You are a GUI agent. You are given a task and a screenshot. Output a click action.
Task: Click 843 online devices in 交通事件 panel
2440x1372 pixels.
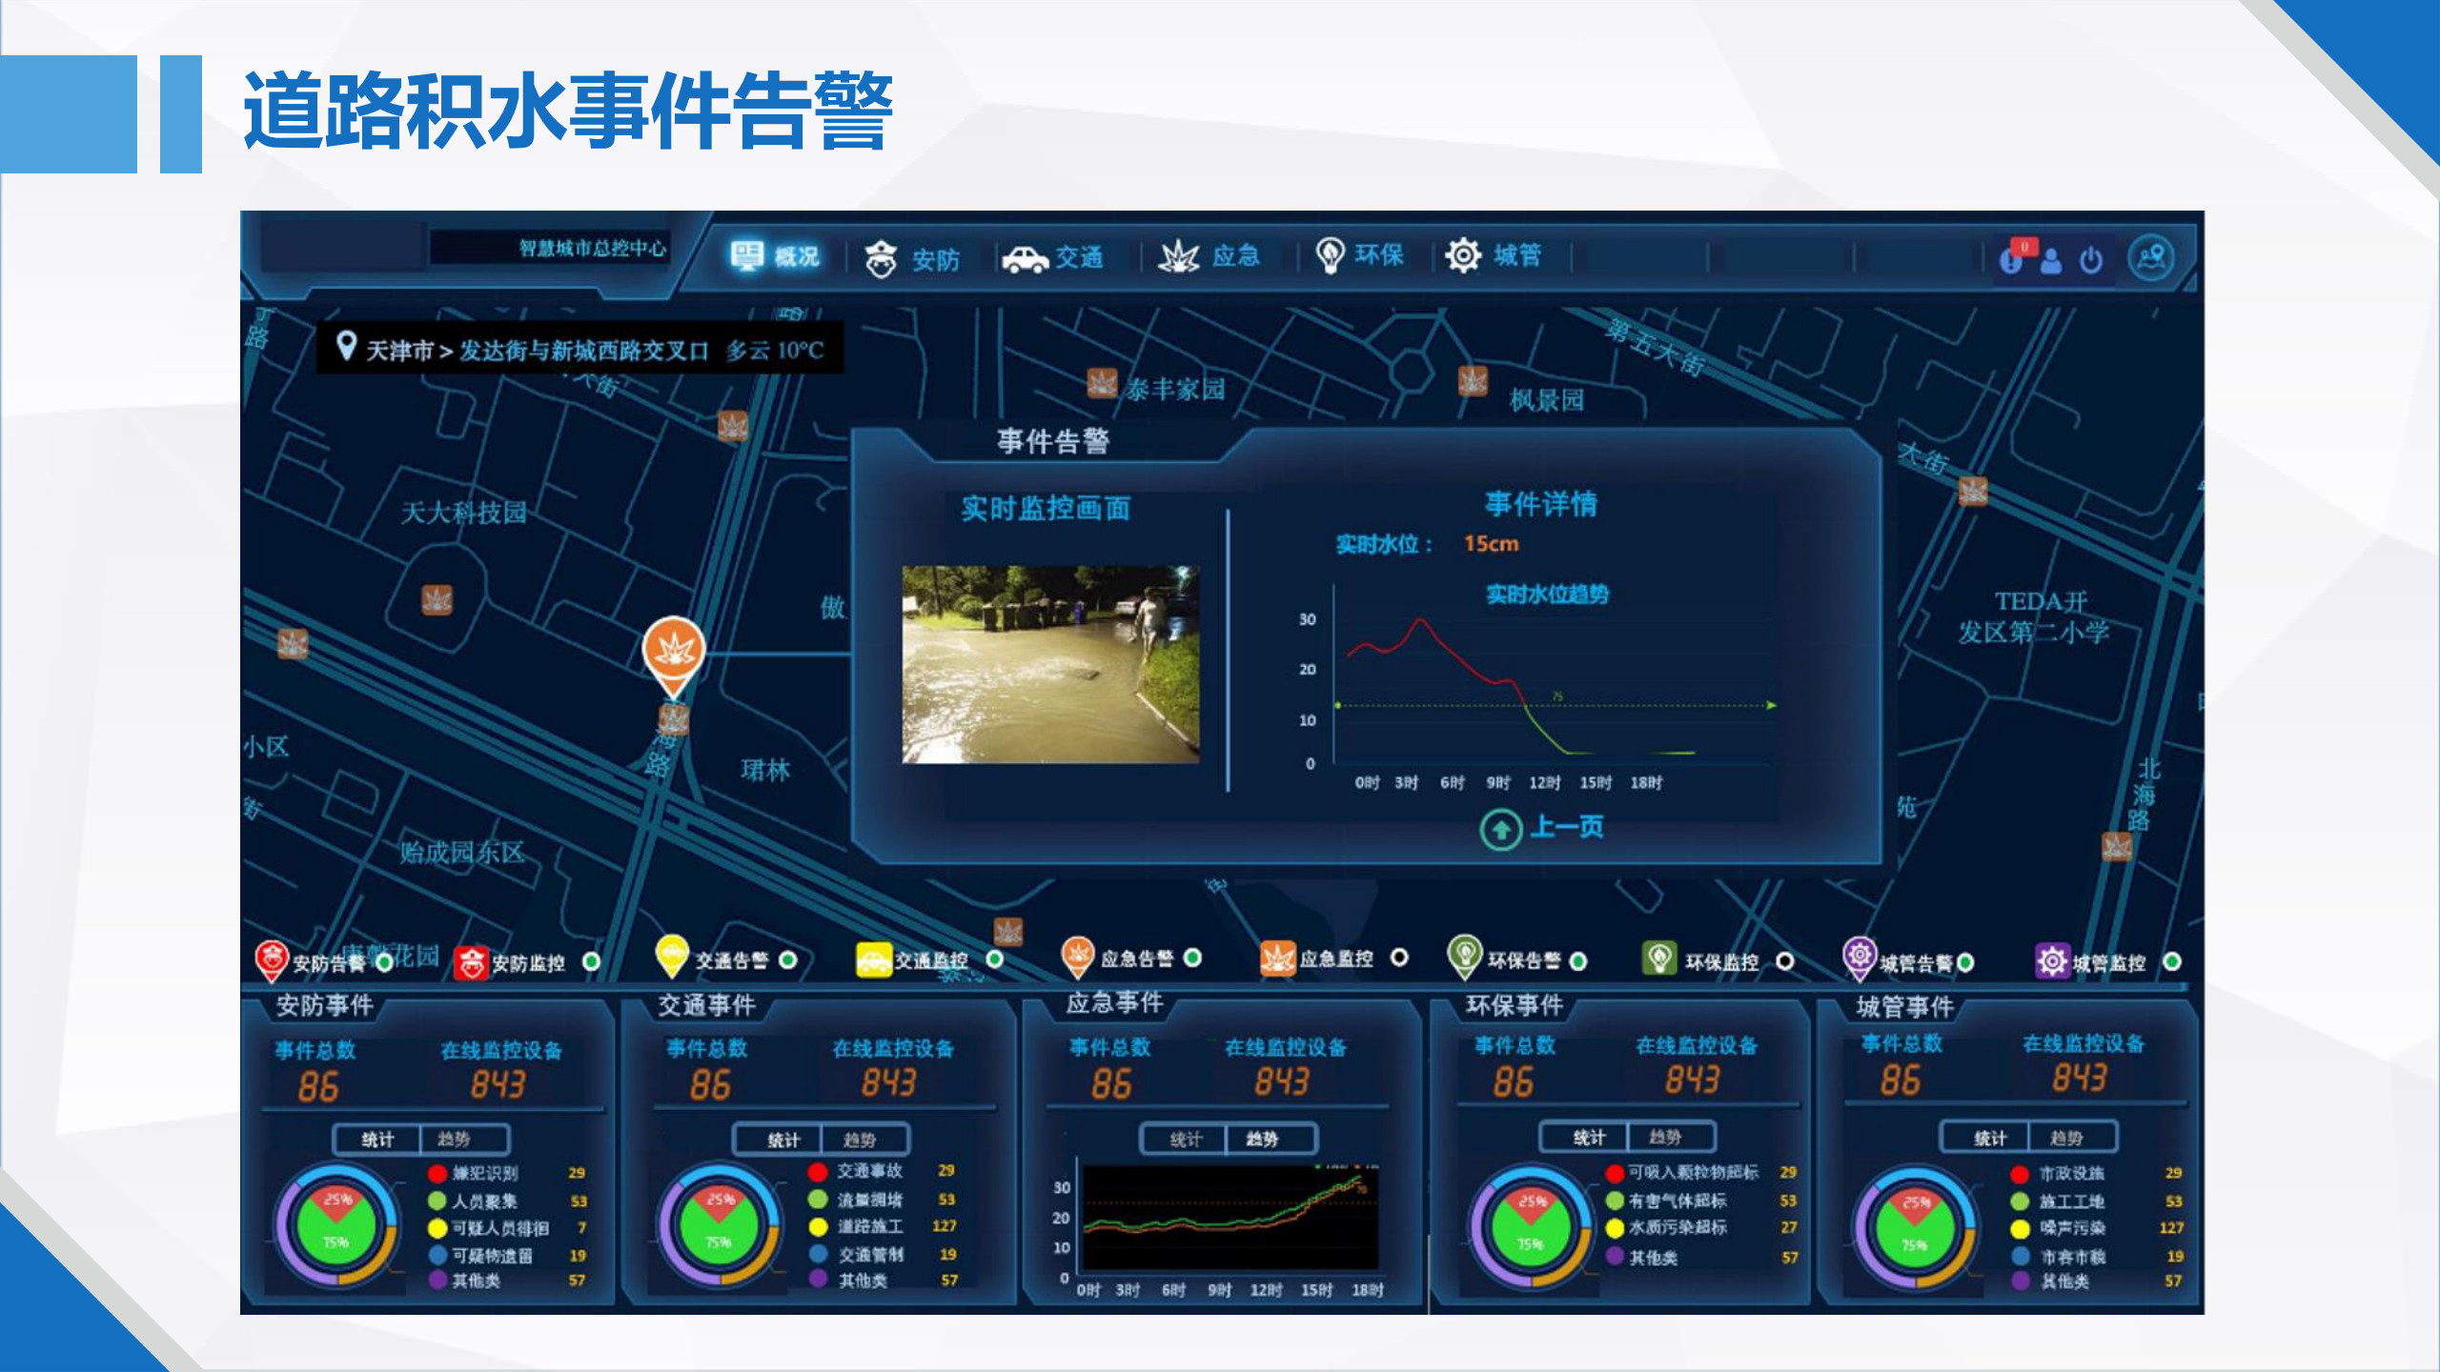click(888, 1082)
